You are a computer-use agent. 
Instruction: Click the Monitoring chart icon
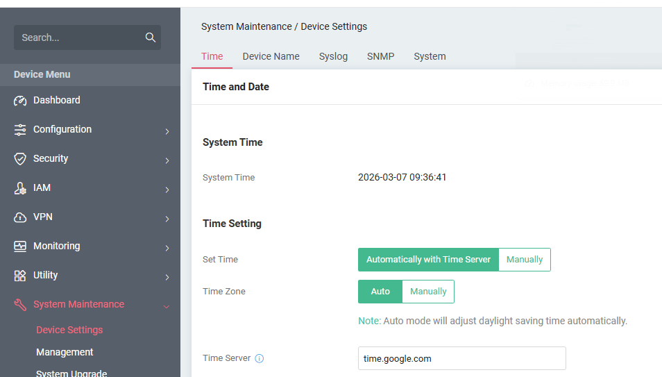pyautogui.click(x=20, y=246)
